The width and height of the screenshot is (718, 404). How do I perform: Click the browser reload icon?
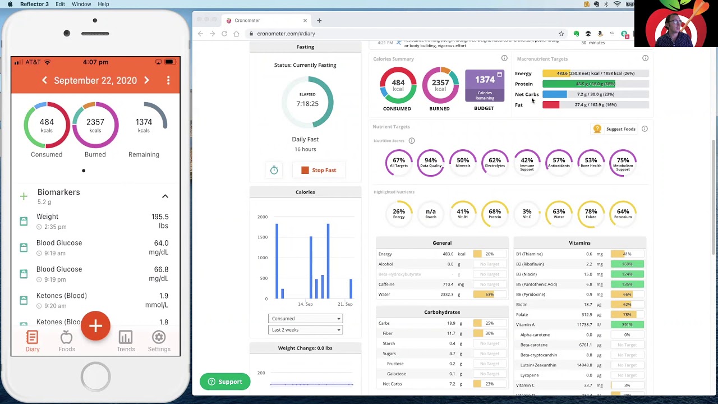coord(224,34)
